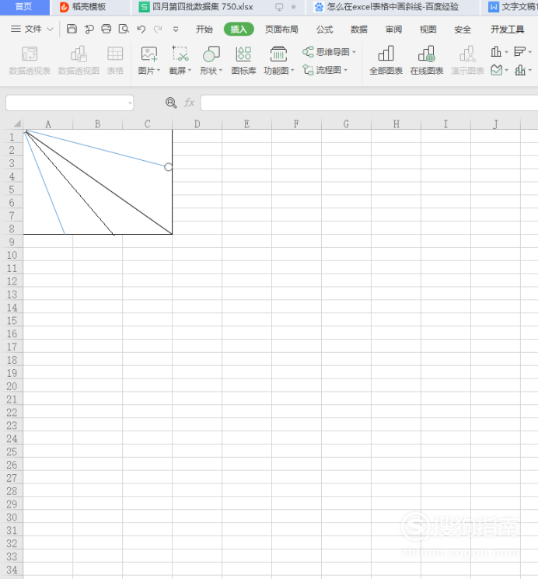Viewport: 538px width, 579px height.
Task: Expand the Mind Map (思维导图) dropdown
Action: tap(354, 52)
